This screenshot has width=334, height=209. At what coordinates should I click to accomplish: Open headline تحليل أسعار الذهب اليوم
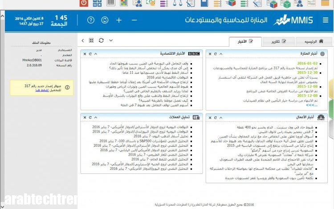pyautogui.click(x=161, y=136)
